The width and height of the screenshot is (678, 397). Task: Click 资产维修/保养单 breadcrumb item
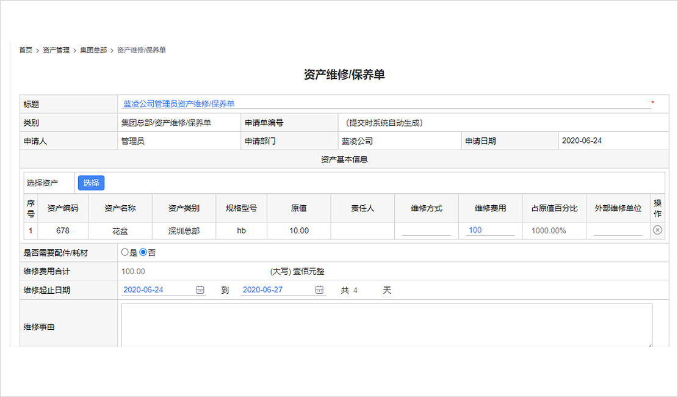coord(141,50)
